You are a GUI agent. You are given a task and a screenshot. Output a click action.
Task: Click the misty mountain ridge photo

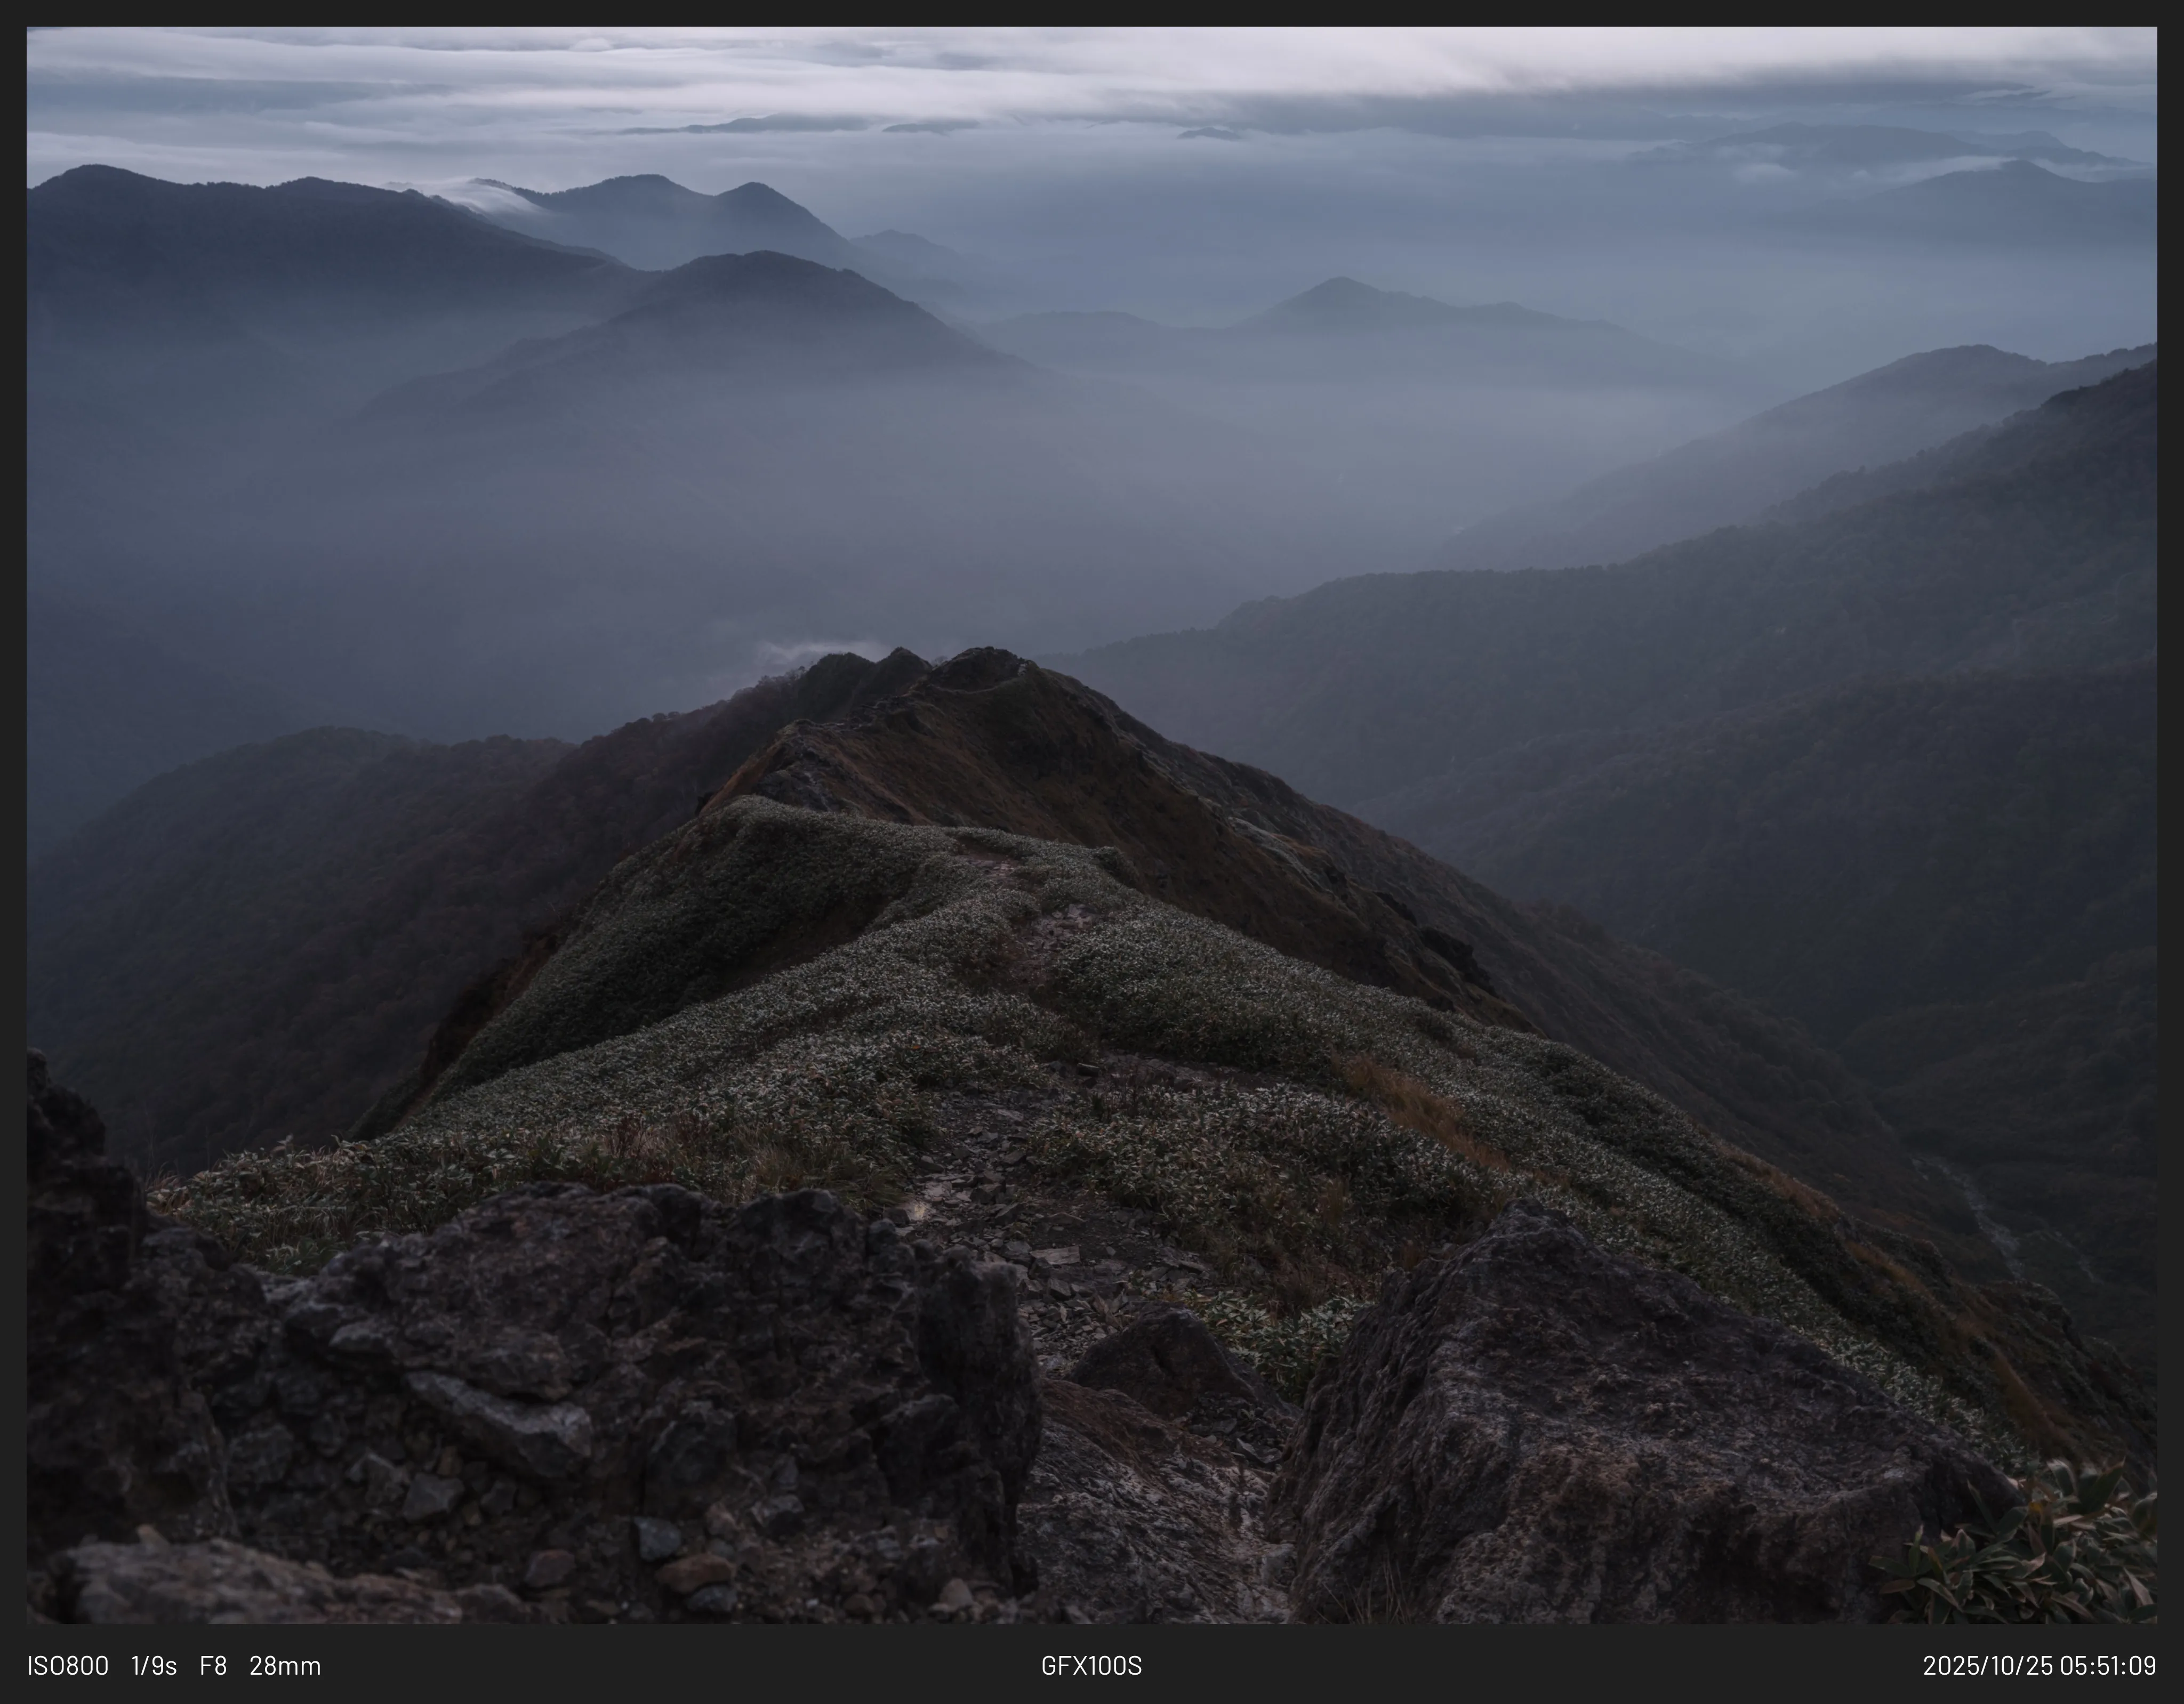pos(1092,826)
